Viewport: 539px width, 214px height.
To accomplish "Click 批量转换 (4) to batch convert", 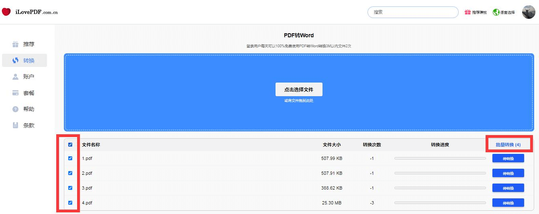I will 508,145.
